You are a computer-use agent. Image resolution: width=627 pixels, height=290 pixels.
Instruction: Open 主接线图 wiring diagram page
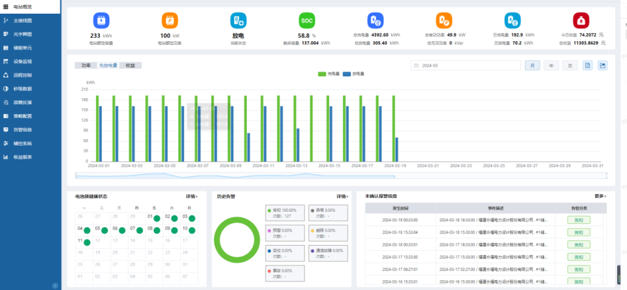[x=30, y=20]
